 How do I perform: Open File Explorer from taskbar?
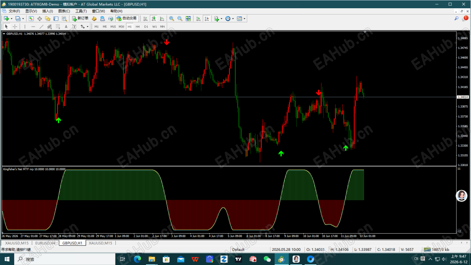(152, 259)
